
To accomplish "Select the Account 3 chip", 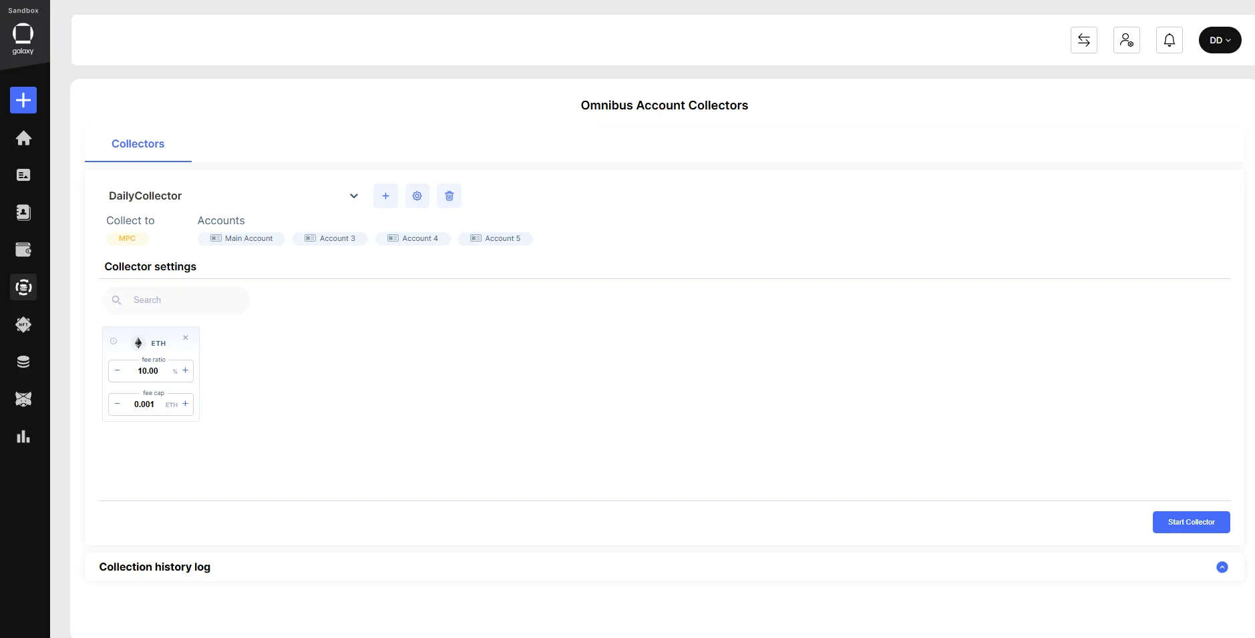I will 330,238.
